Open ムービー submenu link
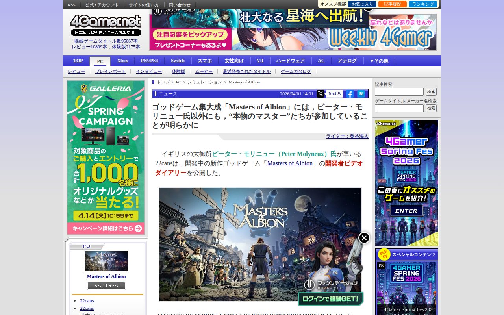Image resolution: width=504 pixels, height=315 pixels. (x=204, y=71)
